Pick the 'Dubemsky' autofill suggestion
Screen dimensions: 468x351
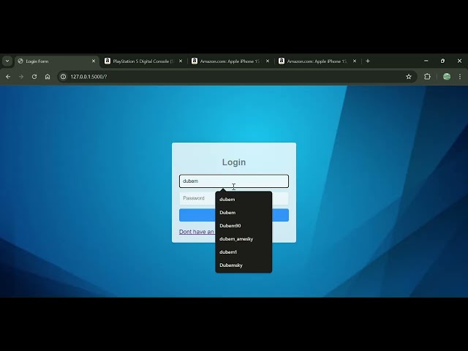[244, 265]
